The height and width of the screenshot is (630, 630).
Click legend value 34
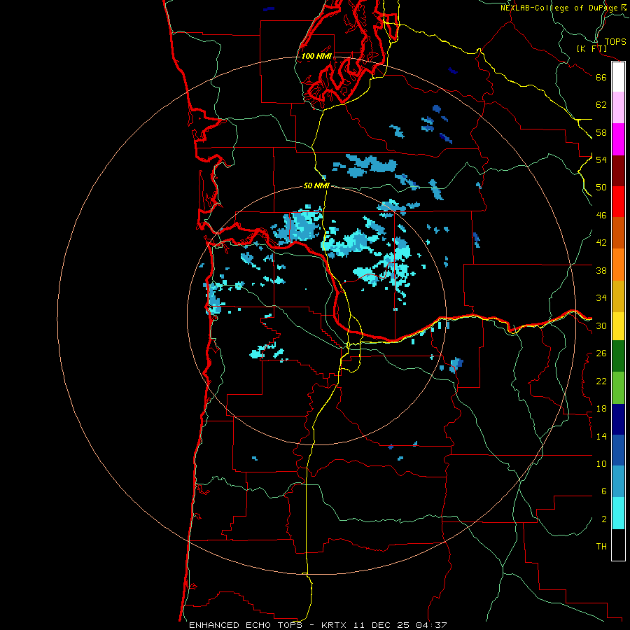click(x=601, y=297)
